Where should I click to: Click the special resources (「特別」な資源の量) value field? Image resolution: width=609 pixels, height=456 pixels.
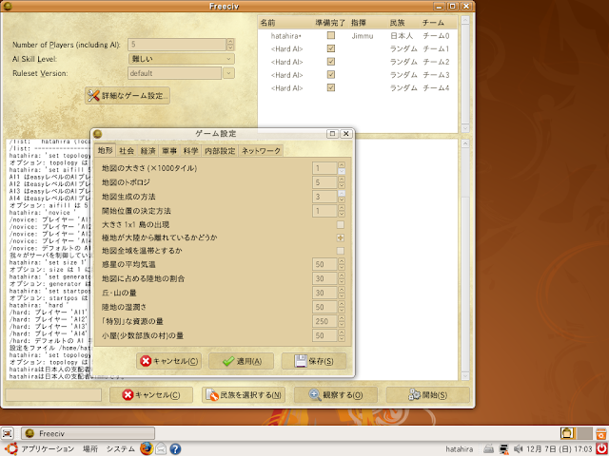(324, 321)
